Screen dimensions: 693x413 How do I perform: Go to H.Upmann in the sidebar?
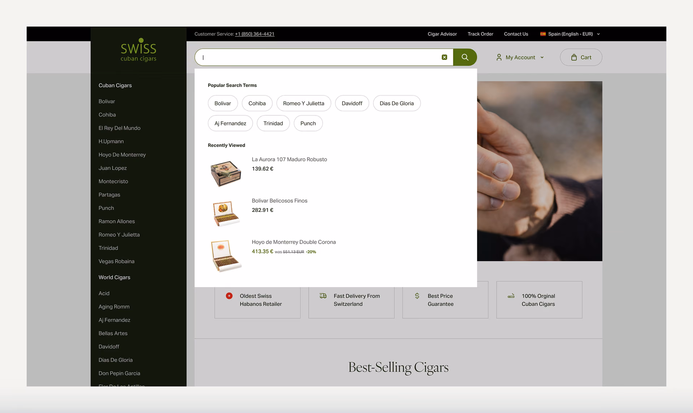(x=111, y=142)
